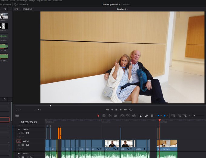The width and height of the screenshot is (206, 158).
Task: Open effects panel three-dots options menu
Action: click(10, 100)
